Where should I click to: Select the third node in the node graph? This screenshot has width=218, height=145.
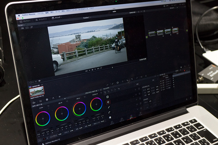click(168, 31)
